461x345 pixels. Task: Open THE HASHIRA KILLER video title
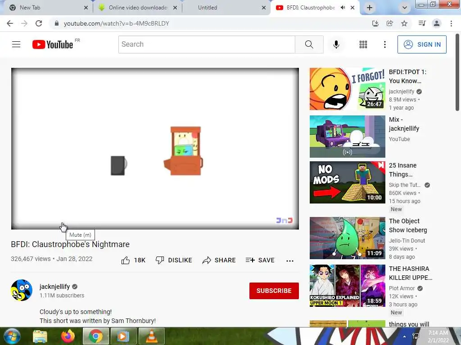411,273
